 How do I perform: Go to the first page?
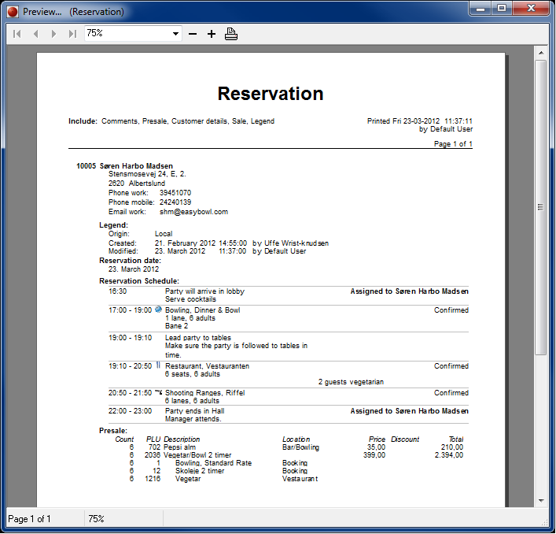[x=17, y=34]
